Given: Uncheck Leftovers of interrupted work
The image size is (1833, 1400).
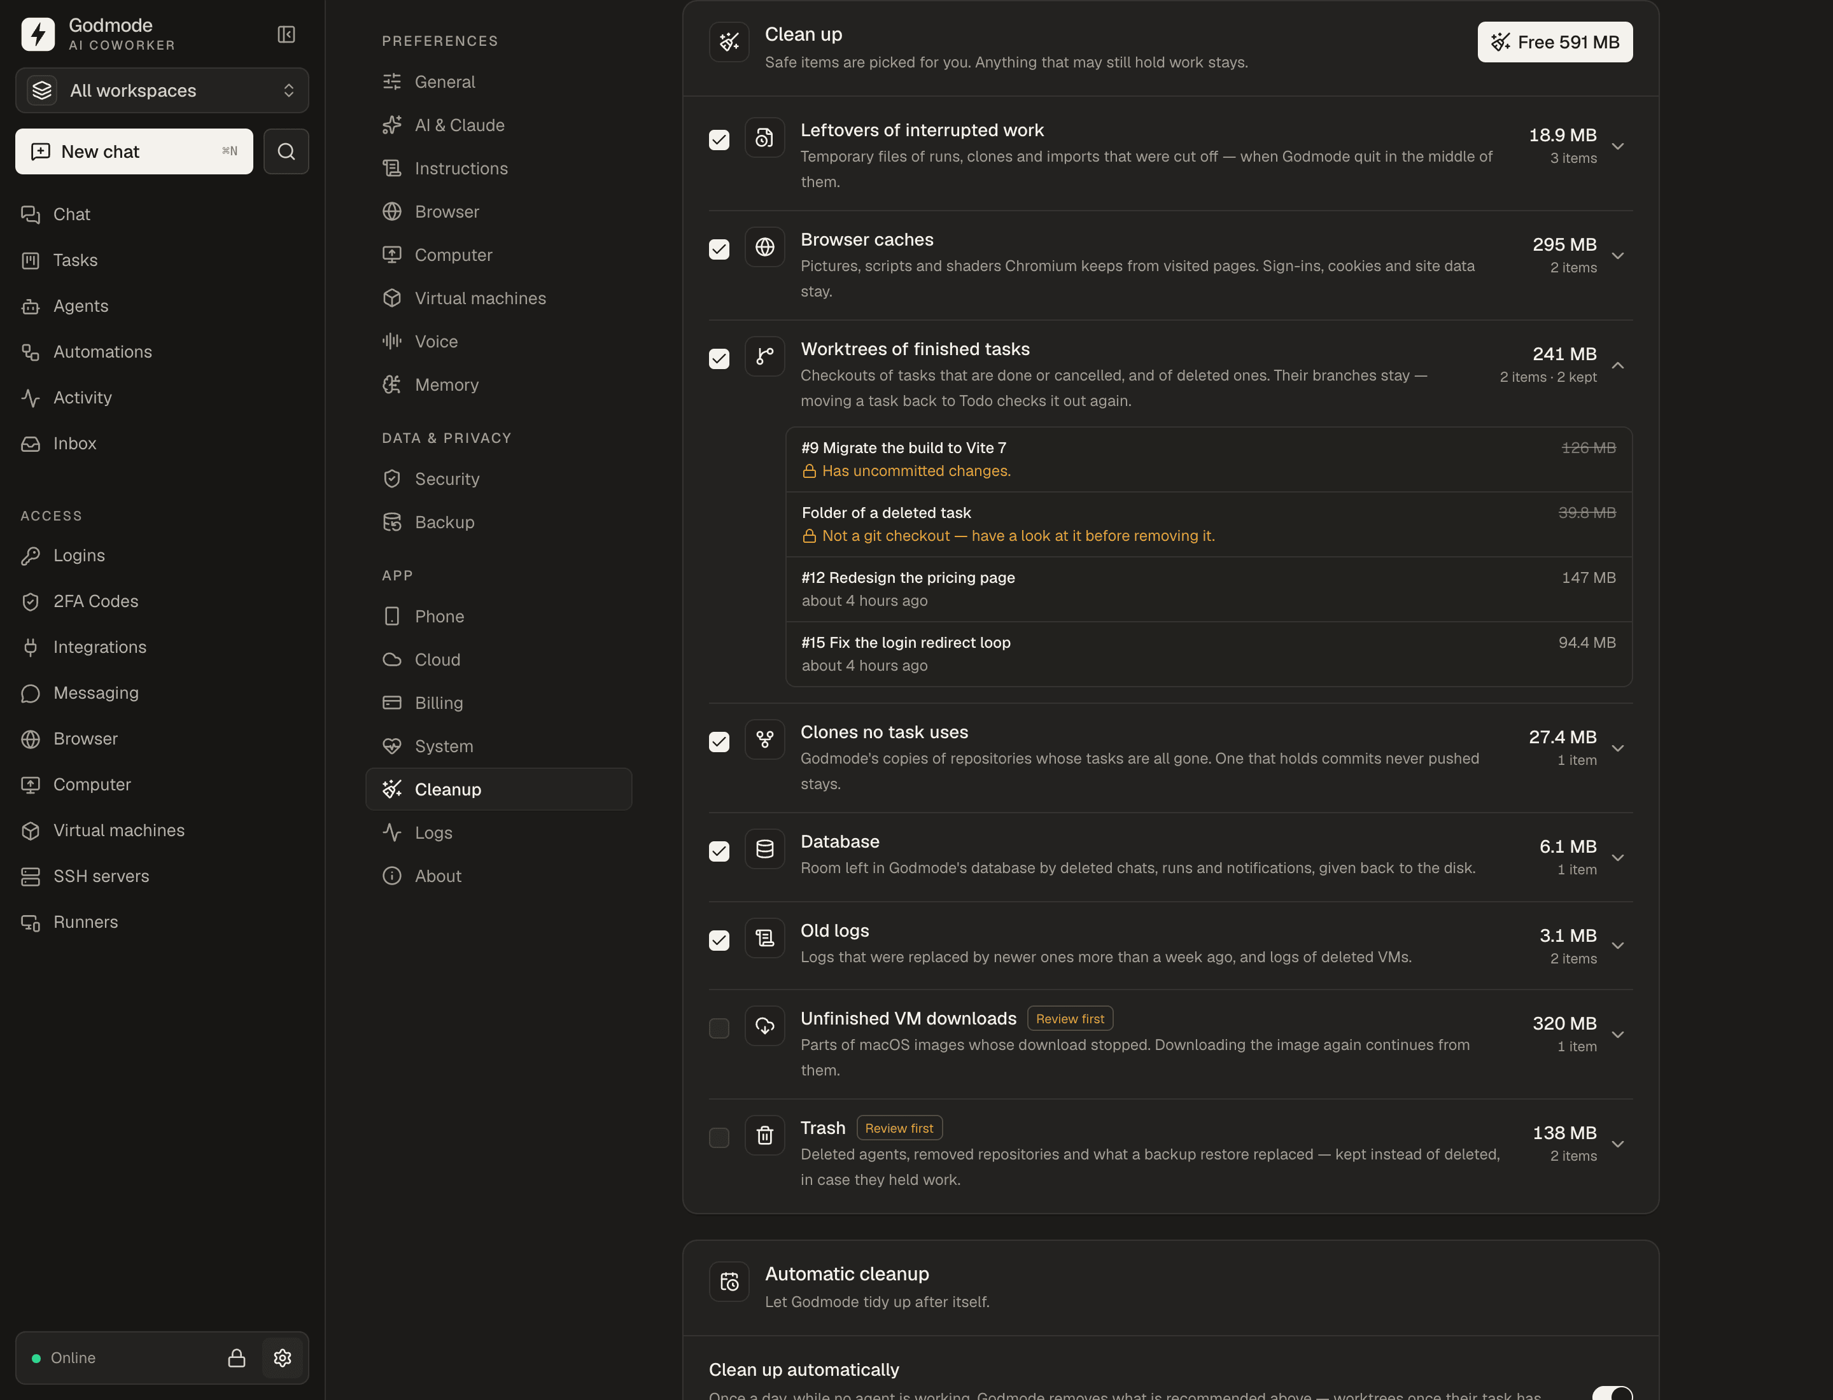Looking at the screenshot, I should click(x=719, y=139).
